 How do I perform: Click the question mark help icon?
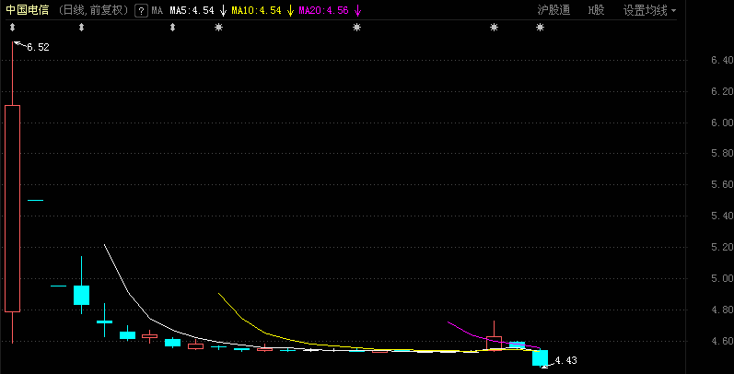[x=142, y=11]
